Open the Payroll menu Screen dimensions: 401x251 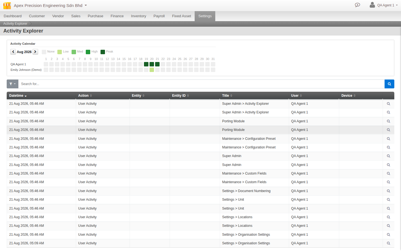click(x=159, y=16)
